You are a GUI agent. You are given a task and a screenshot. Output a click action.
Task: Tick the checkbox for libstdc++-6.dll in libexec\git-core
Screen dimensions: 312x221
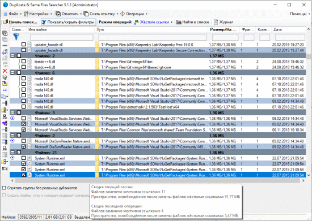[x=24, y=67]
